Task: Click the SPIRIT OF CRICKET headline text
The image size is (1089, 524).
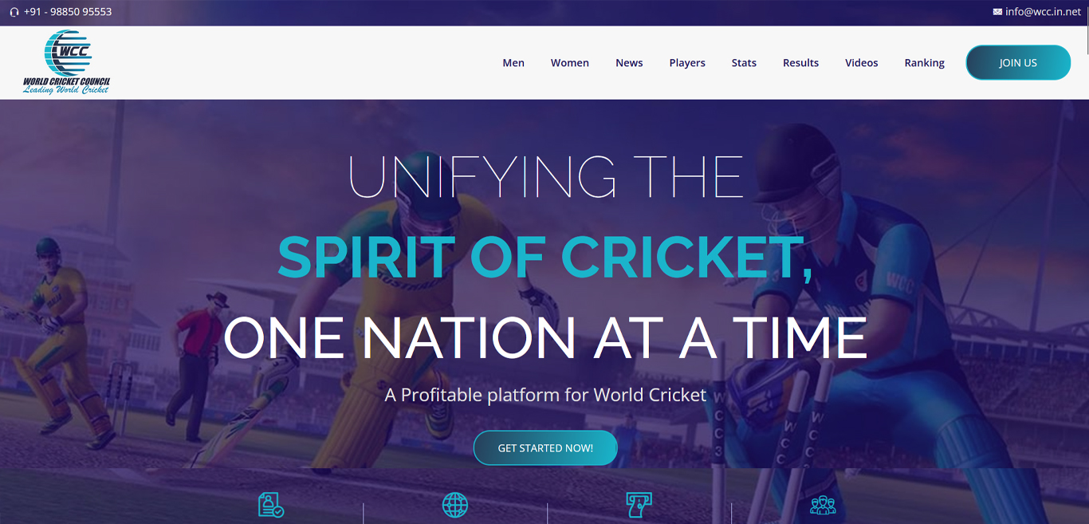Action: pyautogui.click(x=545, y=258)
